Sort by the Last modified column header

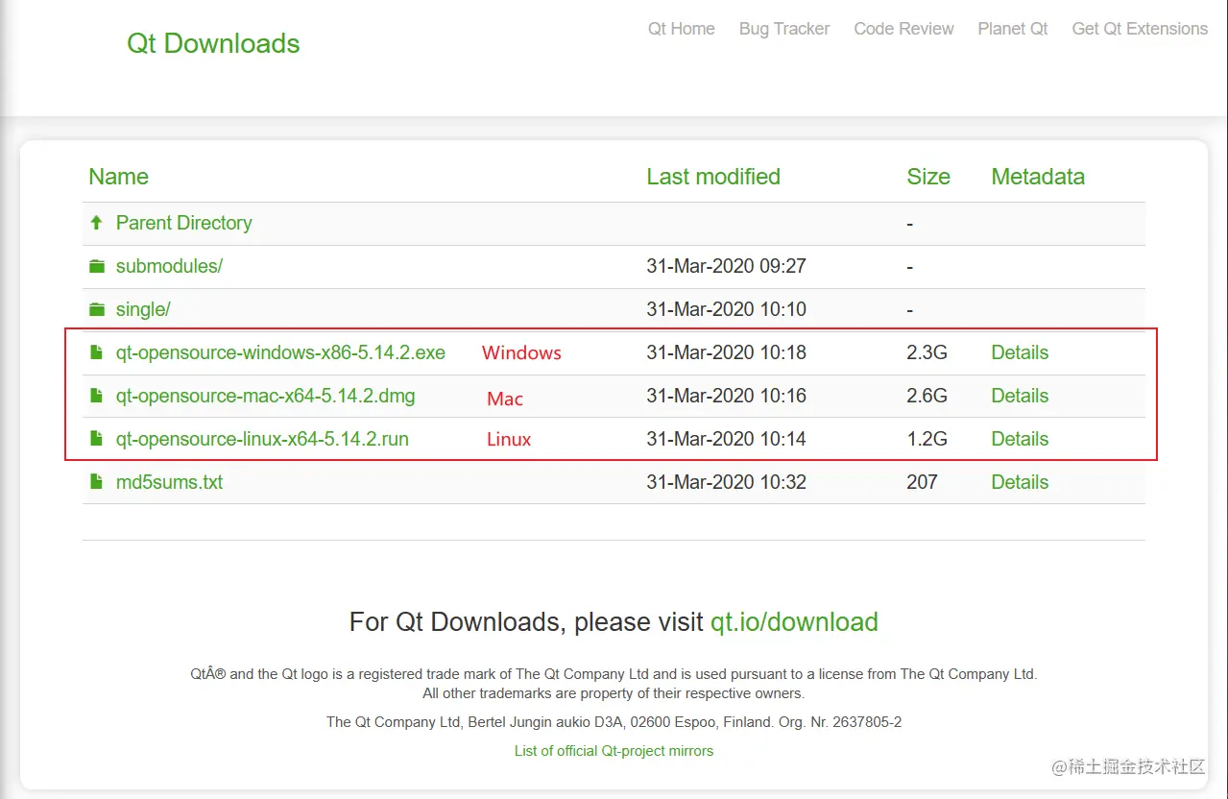(x=713, y=177)
